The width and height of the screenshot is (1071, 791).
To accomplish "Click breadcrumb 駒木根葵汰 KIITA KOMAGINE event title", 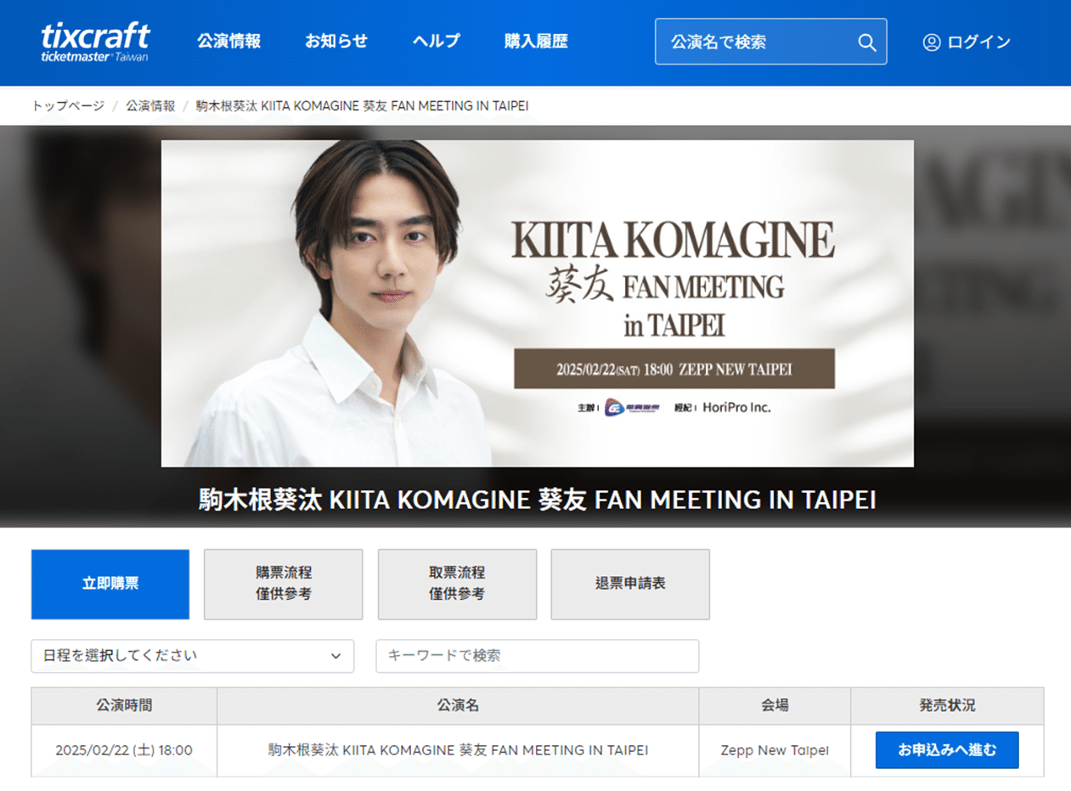I will pyautogui.click(x=363, y=105).
